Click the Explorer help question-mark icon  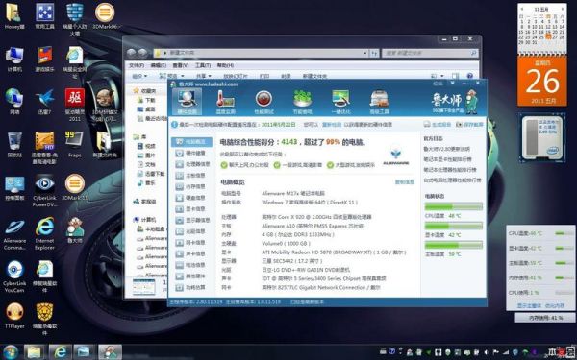(470, 76)
